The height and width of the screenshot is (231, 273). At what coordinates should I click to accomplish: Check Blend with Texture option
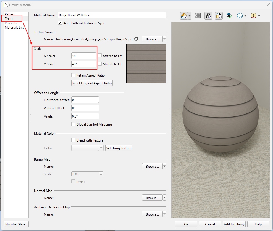[73, 140]
